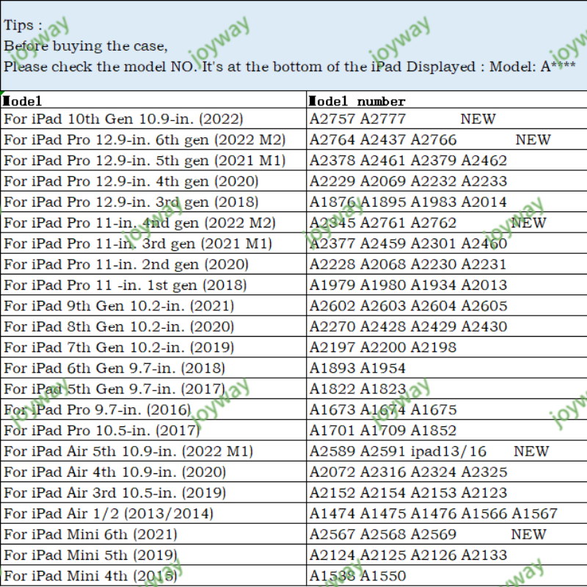The height and width of the screenshot is (587, 587).
Task: Click the 'A2757 A2777' model number cell
Action: (x=447, y=119)
